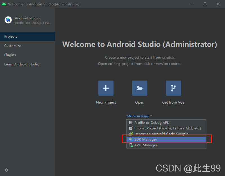Click the AVD Manager device icon
This screenshot has width=225, height=176.
pyautogui.click(x=131, y=145)
